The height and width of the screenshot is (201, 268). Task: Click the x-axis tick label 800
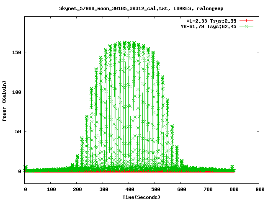point(234,189)
